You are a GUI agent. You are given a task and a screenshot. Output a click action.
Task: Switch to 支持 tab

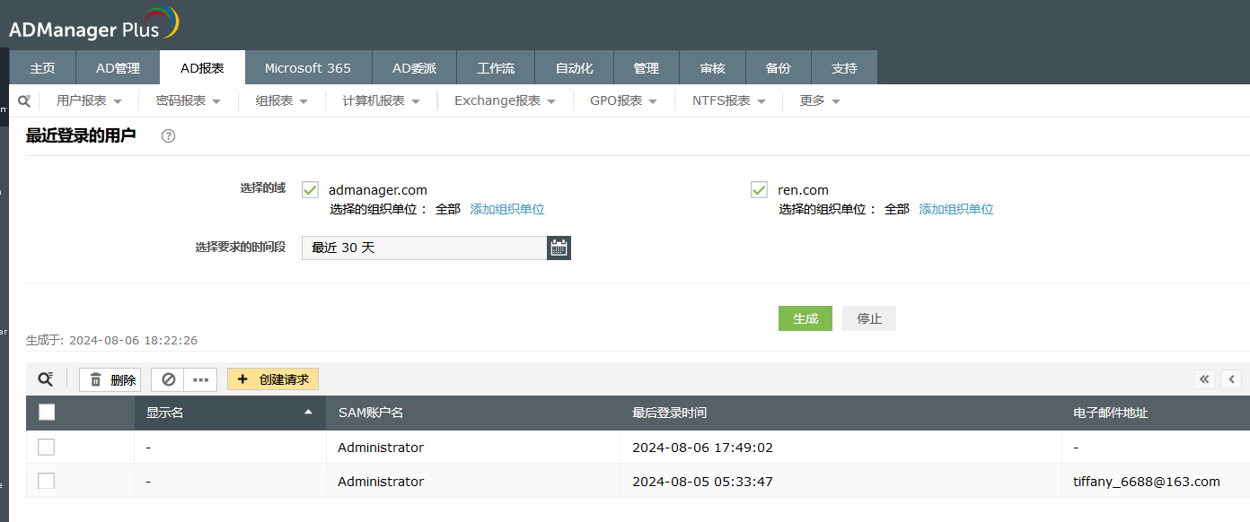click(844, 67)
